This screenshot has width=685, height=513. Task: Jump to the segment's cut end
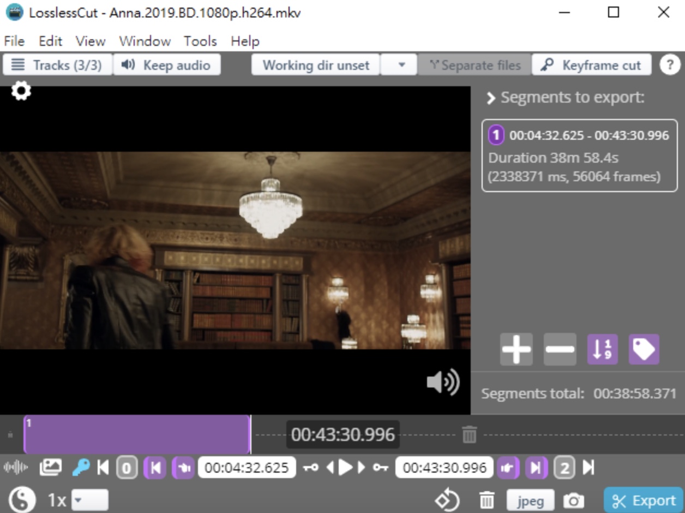click(x=536, y=468)
